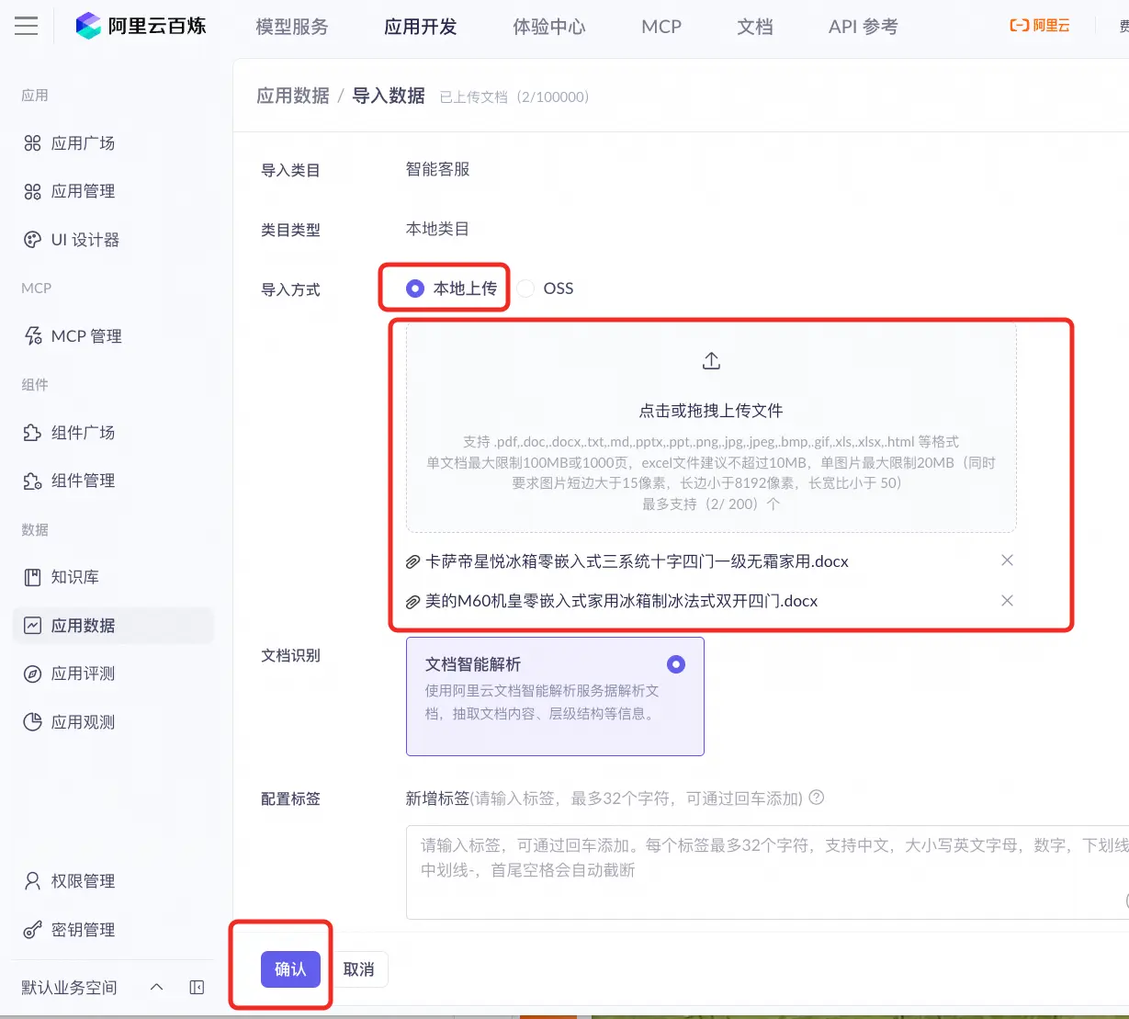Expand the 默认业务空间 chevron
The image size is (1129, 1019).
click(x=156, y=987)
